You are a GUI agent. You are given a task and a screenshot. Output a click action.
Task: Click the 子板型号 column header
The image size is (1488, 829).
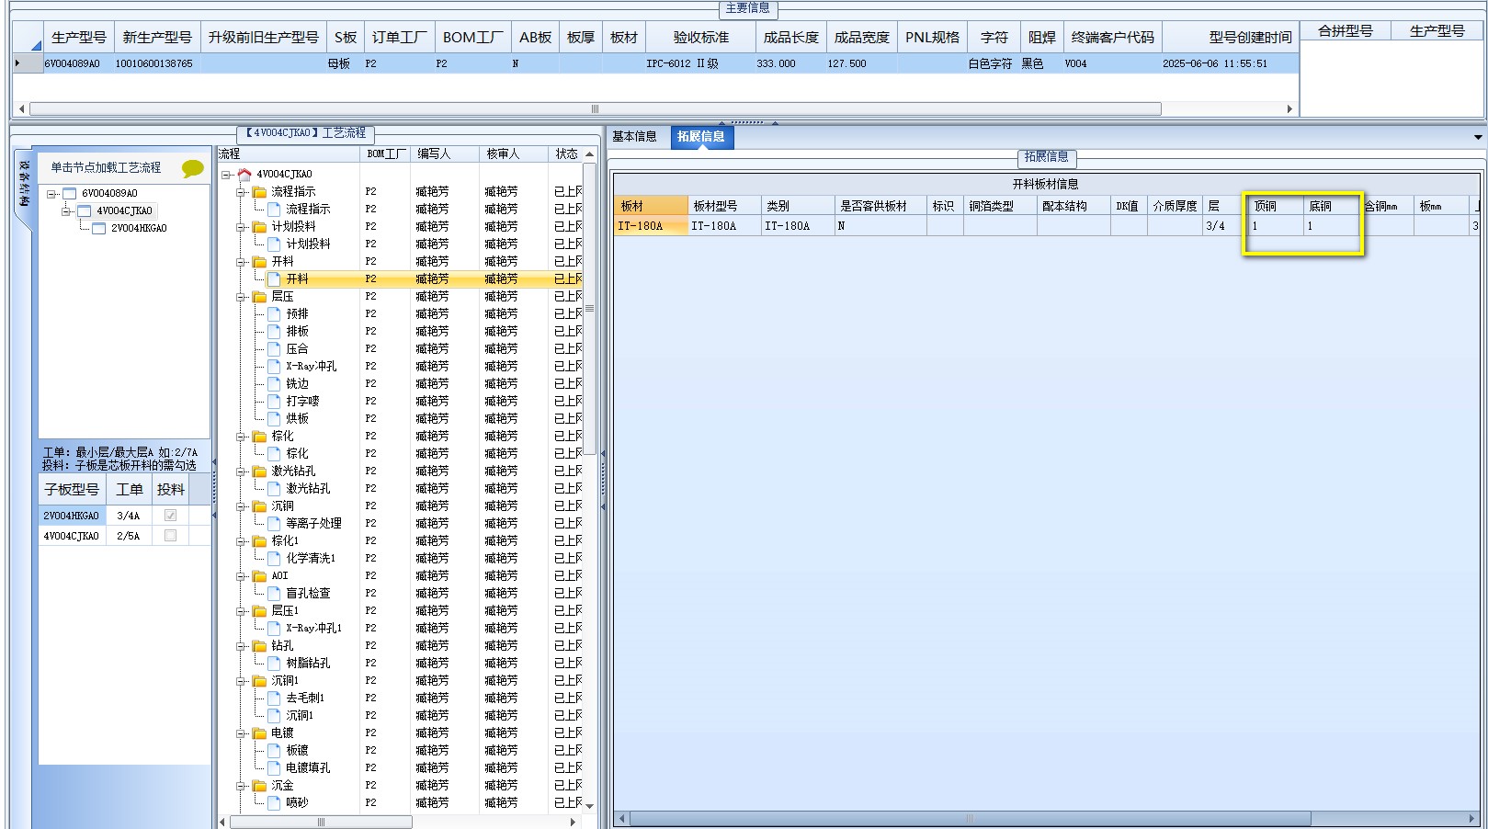pos(72,490)
